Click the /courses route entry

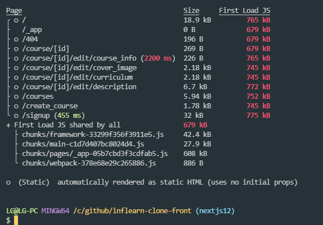38,97
